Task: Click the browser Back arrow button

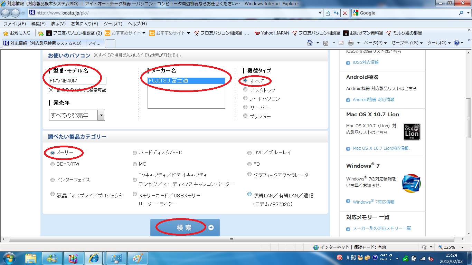Action: pos(6,13)
